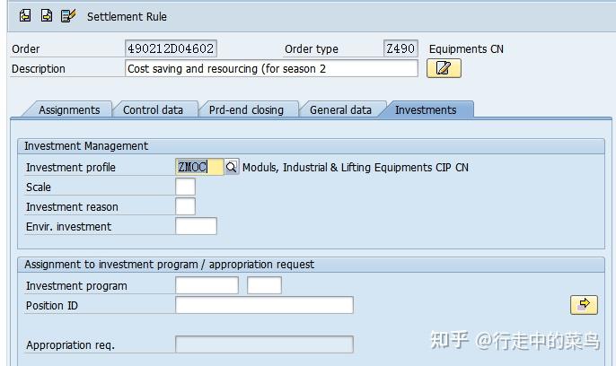Click the long text edit button beside Description

(444, 68)
